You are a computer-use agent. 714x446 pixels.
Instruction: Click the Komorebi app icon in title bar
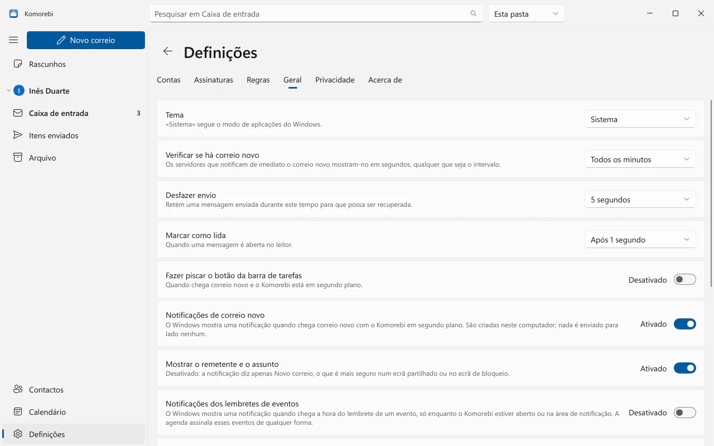(x=13, y=13)
